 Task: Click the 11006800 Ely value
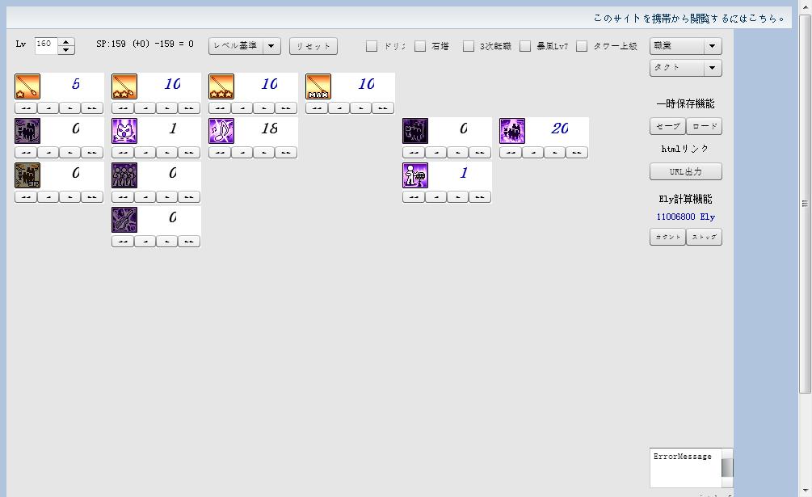[686, 217]
